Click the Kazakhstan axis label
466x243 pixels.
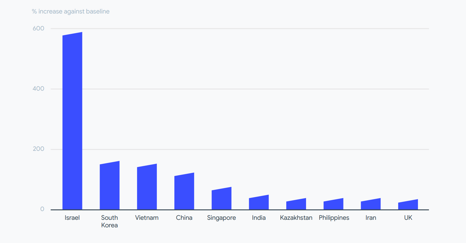[296, 218]
